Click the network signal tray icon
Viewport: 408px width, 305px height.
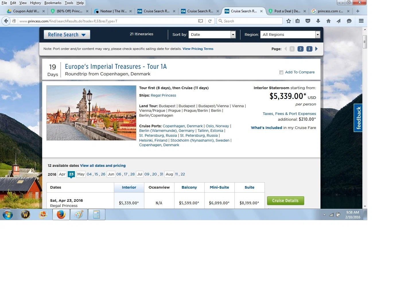[331, 215]
